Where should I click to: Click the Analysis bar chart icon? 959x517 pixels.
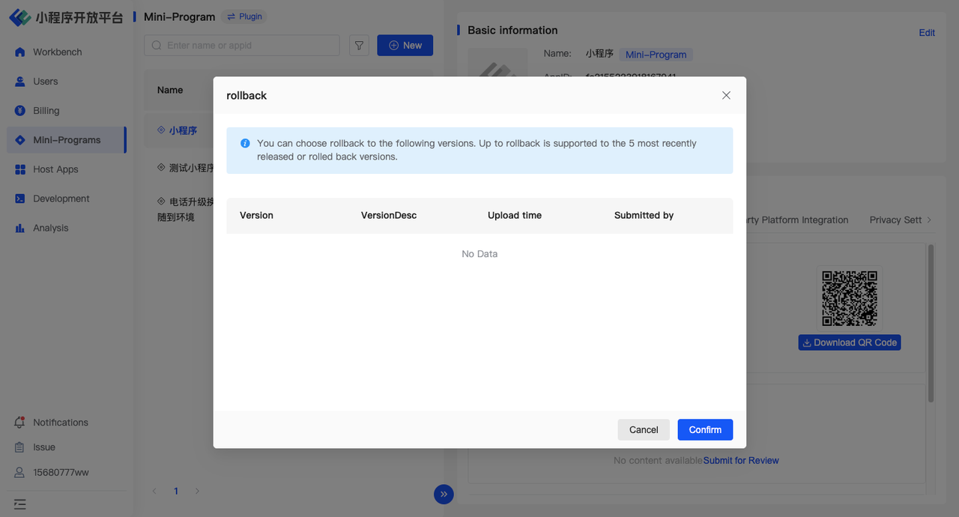tap(19, 228)
